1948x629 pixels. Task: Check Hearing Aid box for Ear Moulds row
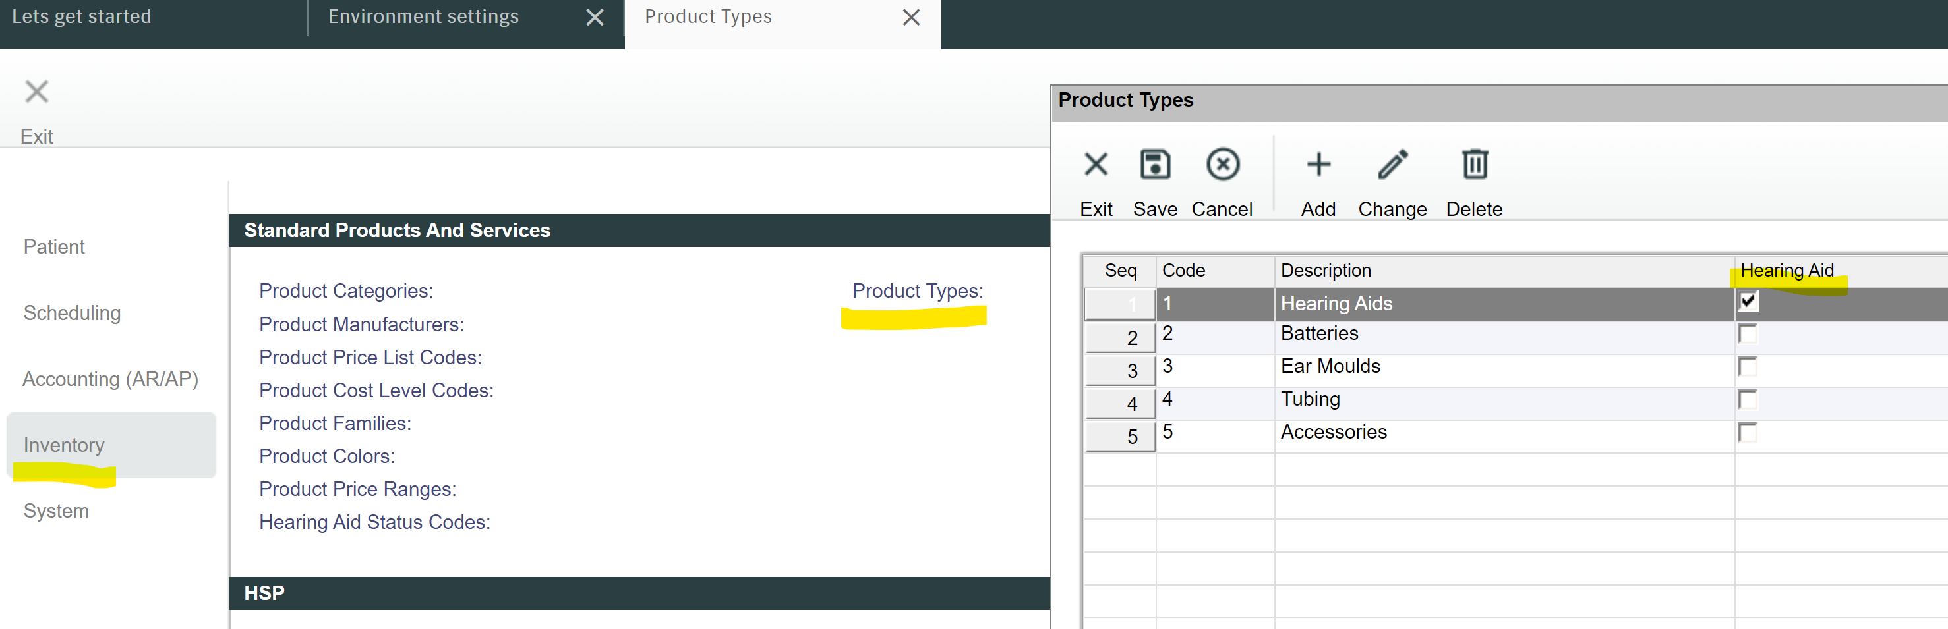point(1747,367)
